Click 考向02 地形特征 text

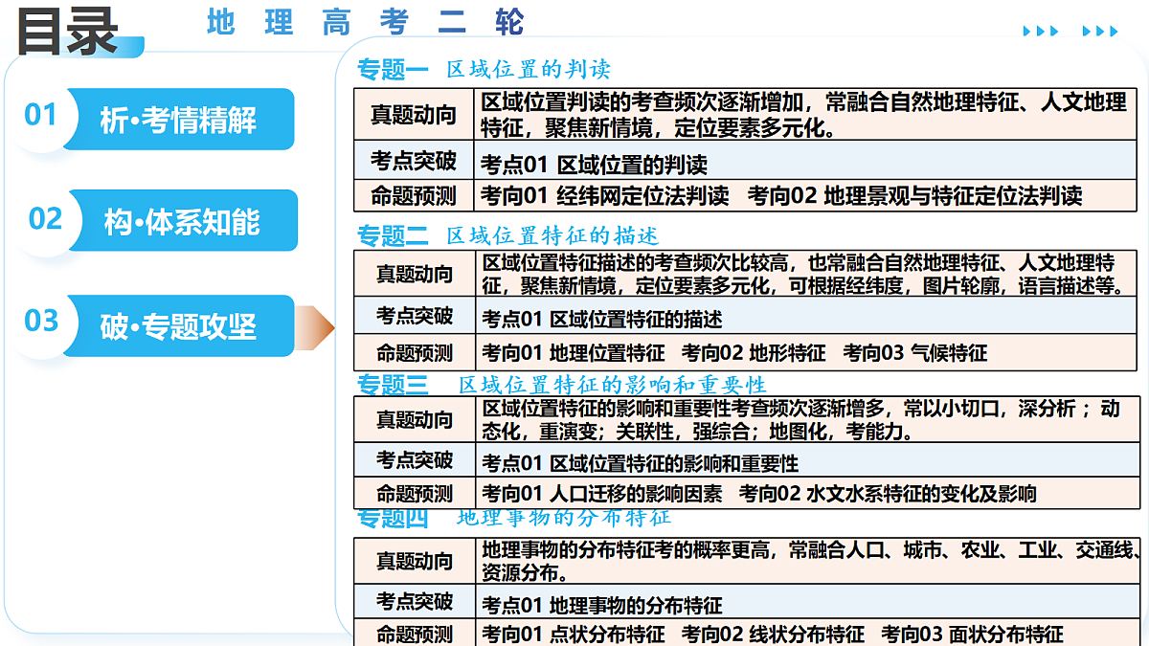click(754, 352)
